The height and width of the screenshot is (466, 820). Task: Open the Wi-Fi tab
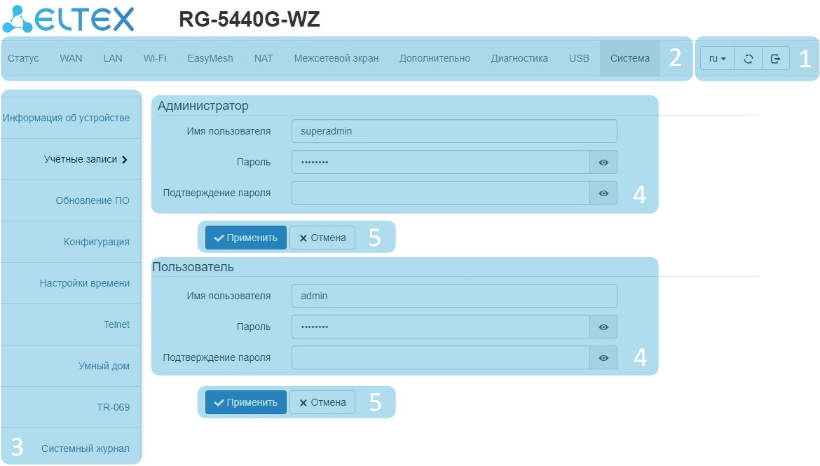pyautogui.click(x=155, y=59)
